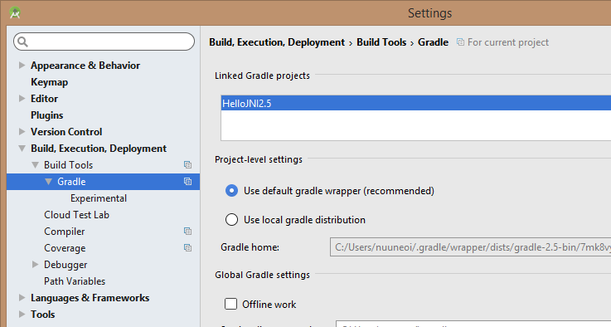Expand the Languages & Frameworks section
This screenshot has height=327, width=611.
tap(22, 298)
